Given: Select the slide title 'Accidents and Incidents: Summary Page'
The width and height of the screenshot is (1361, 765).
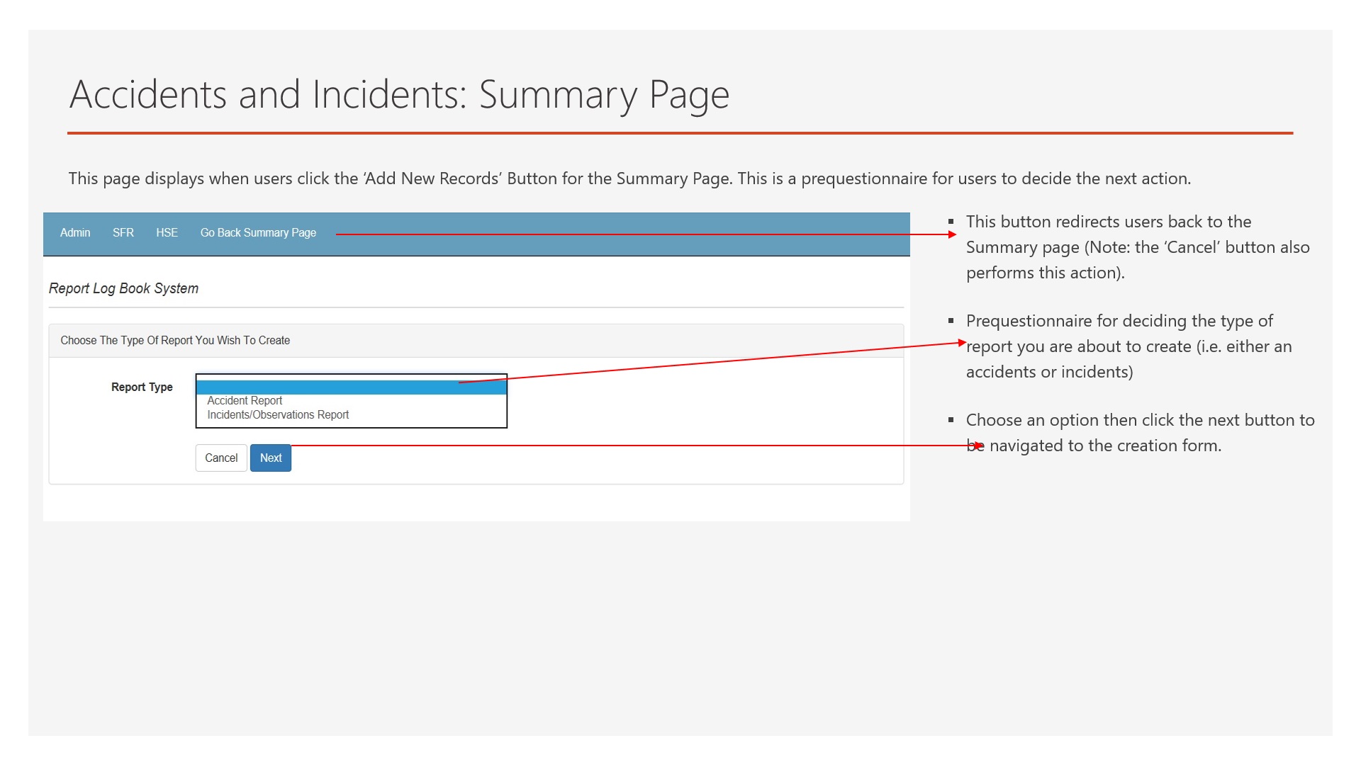Looking at the screenshot, I should tap(399, 94).
